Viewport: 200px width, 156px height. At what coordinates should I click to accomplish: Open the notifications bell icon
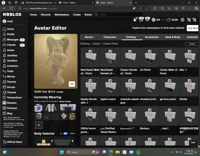tap(135, 20)
